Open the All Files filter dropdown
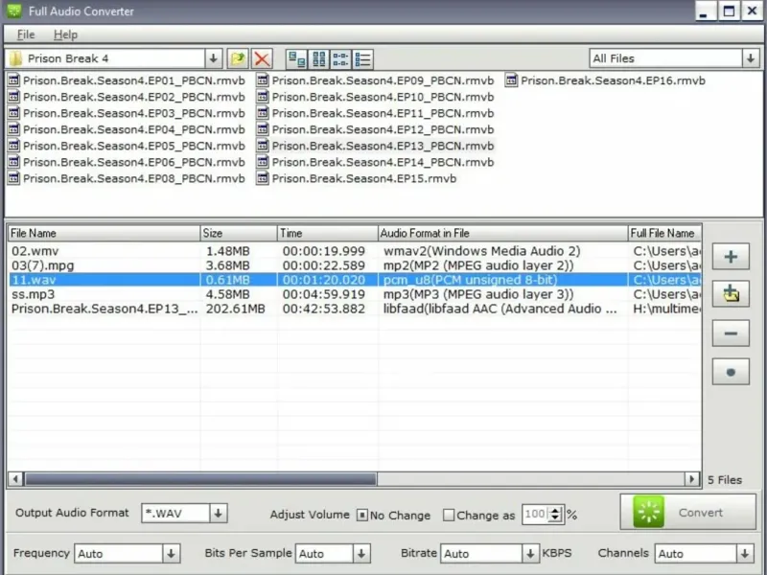 click(751, 58)
